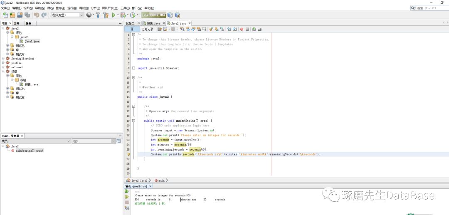The image size is (449, 215).
Task: Open the dropdown arrow next to Run icon
Action: point(118,15)
